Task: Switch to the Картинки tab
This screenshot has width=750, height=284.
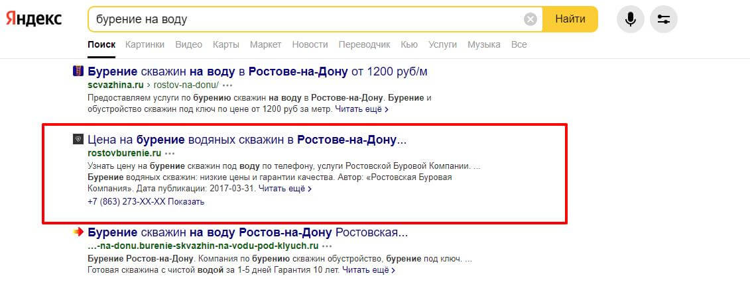Action: tap(145, 44)
